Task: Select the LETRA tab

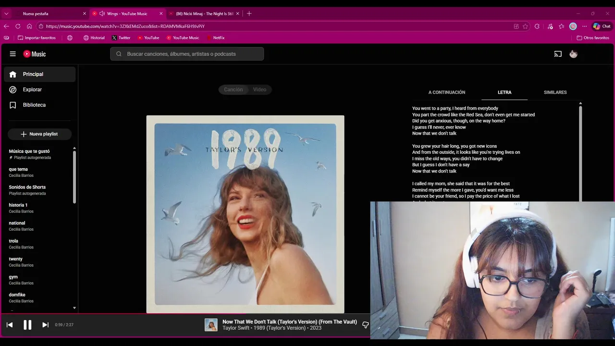Action: click(504, 92)
